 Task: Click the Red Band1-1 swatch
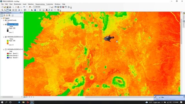pos(8,53)
